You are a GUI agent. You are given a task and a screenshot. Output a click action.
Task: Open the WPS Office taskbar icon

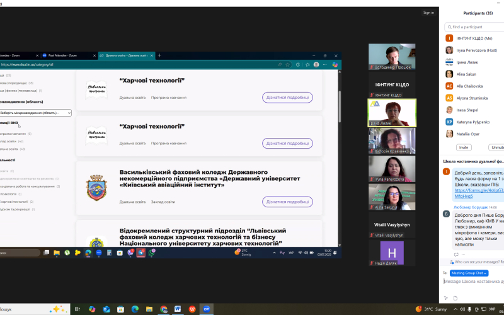point(192,309)
